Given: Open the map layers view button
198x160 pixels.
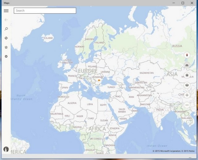Looking at the screenshot, I should click(187, 85).
